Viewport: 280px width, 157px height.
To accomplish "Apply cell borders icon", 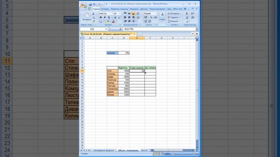I will (101, 21).
